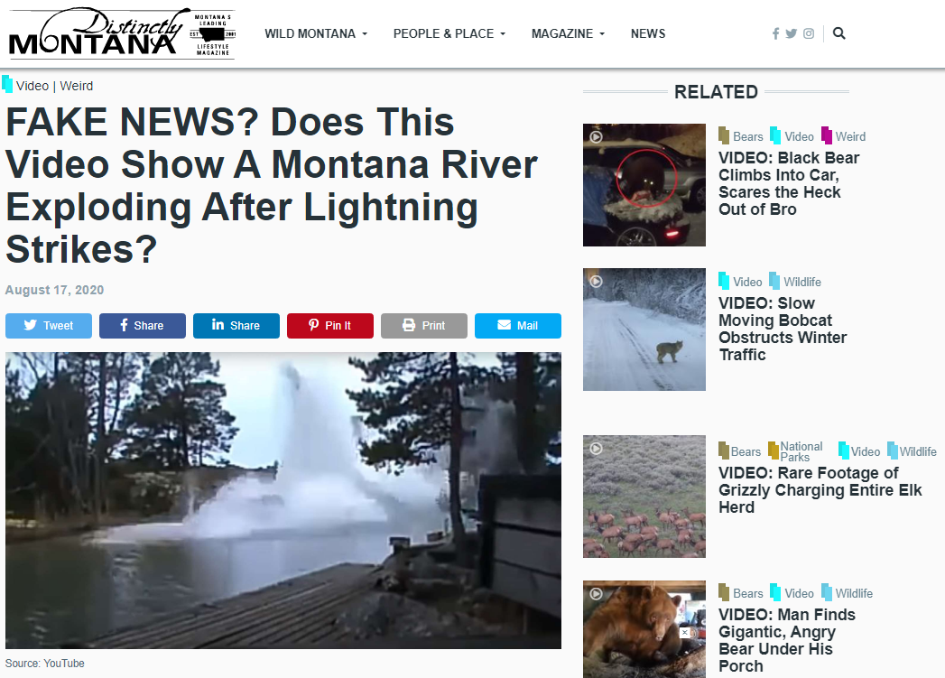
Task: Expand the People & Place dropdown
Action: (449, 33)
